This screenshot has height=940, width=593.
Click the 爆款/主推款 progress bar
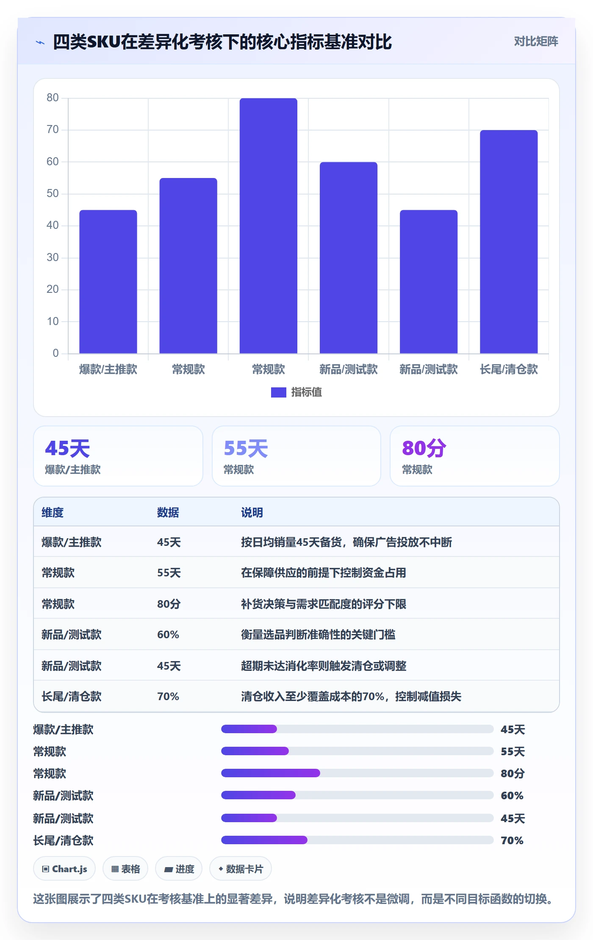[357, 729]
